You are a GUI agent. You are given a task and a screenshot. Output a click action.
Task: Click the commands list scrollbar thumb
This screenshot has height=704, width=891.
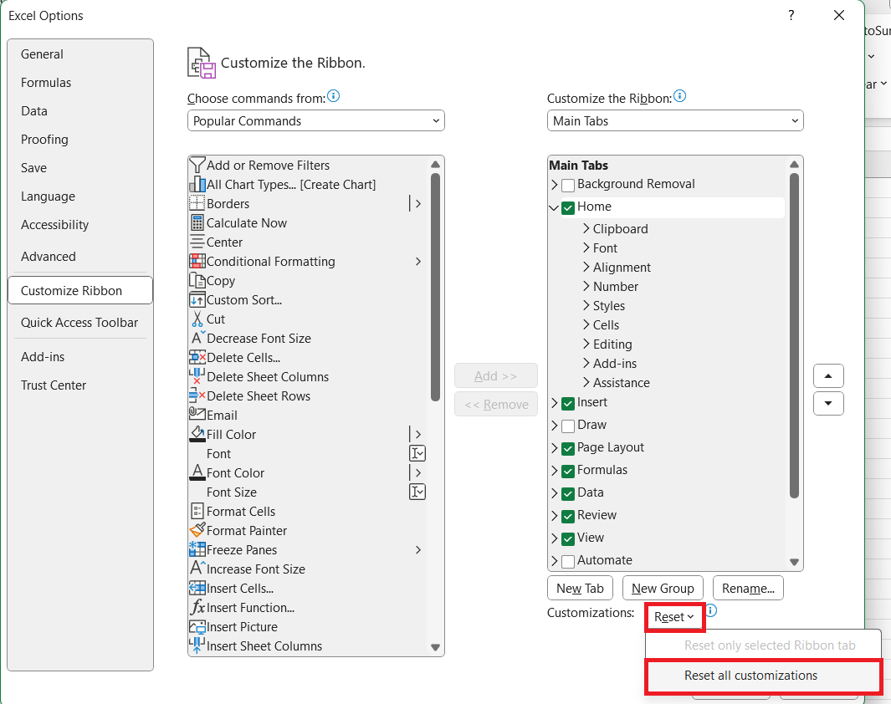(435, 288)
